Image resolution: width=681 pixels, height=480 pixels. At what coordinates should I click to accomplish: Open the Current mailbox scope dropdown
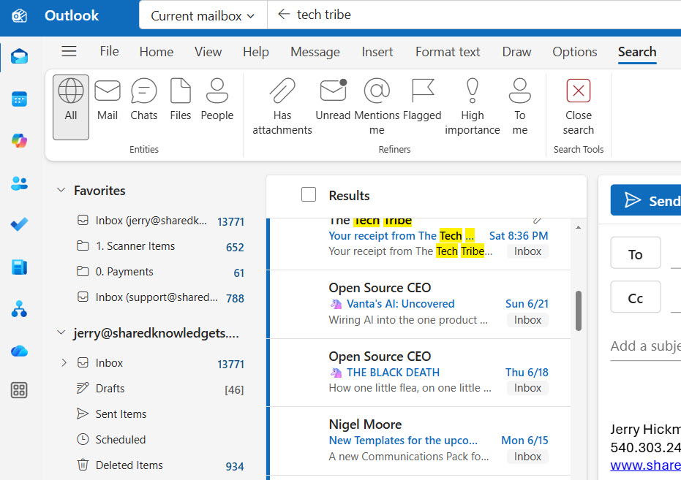pos(203,15)
